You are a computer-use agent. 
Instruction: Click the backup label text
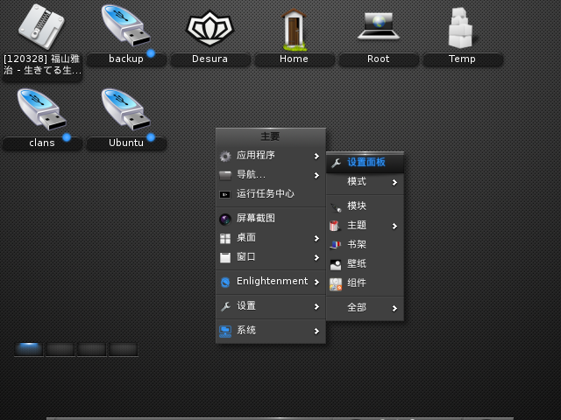click(126, 59)
